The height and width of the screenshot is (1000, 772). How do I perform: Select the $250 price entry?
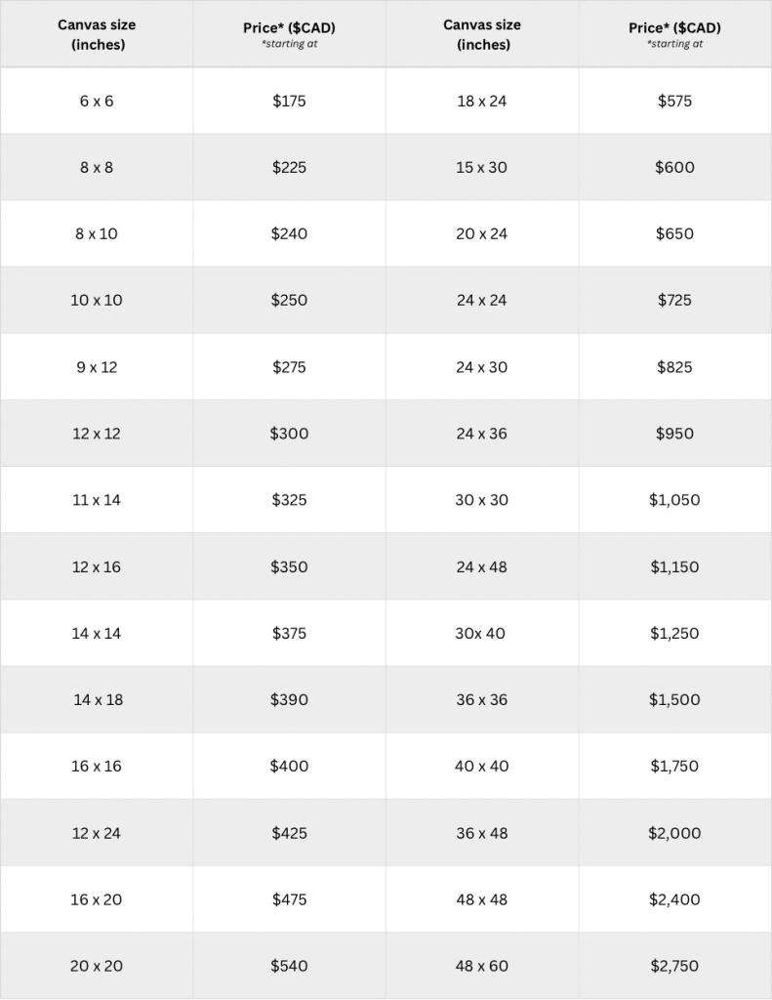289,300
